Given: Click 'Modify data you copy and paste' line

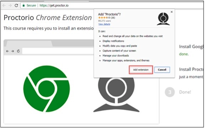Looking at the screenshot, I should tap(120, 46).
